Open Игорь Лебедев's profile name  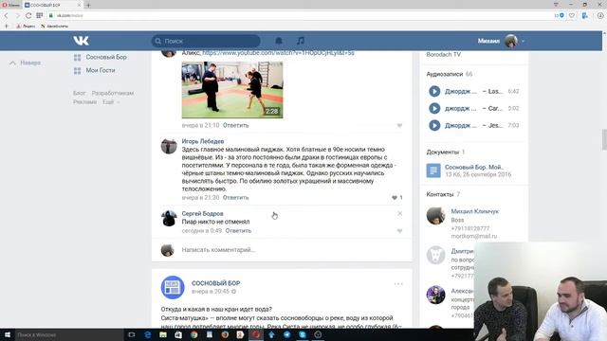(203, 141)
